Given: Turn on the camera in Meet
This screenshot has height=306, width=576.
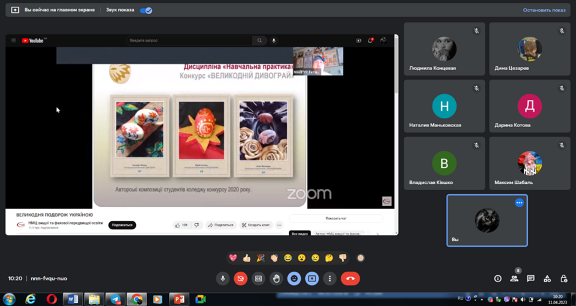Looking at the screenshot, I should pyautogui.click(x=240, y=278).
